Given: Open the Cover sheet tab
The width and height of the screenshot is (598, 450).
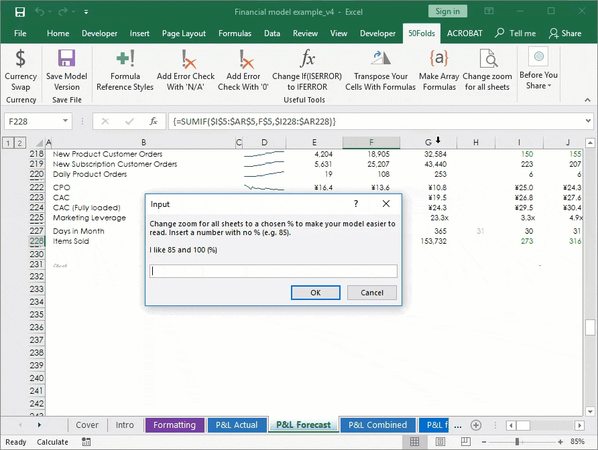Looking at the screenshot, I should click(x=87, y=425).
